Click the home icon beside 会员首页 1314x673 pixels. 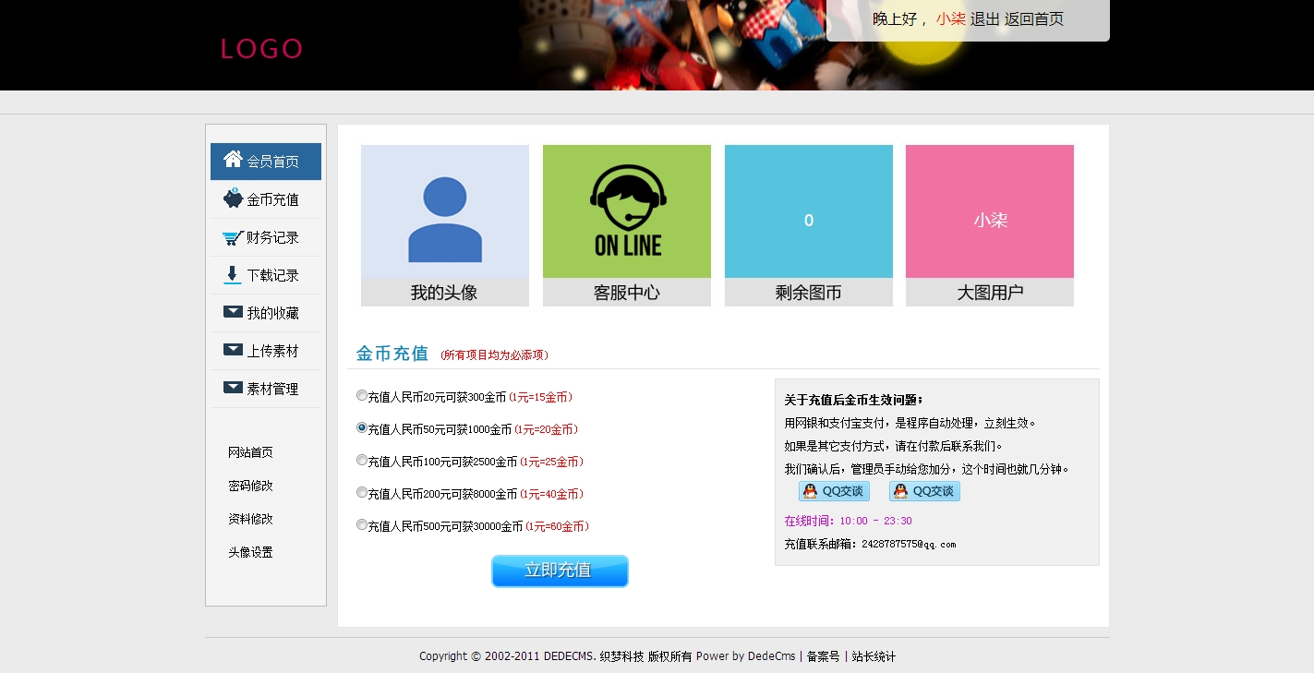tap(233, 160)
